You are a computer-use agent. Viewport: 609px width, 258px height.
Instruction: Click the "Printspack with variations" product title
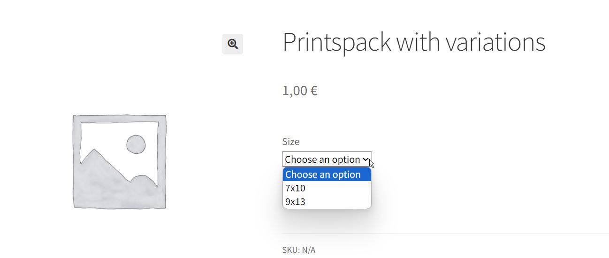coord(413,42)
